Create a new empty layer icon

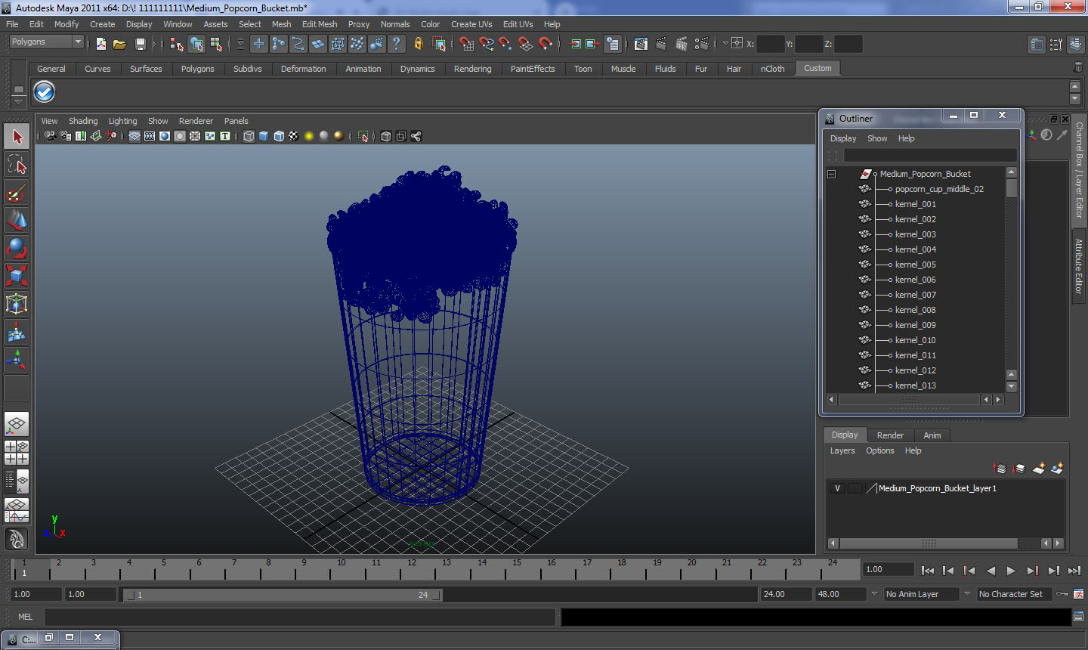[1039, 469]
